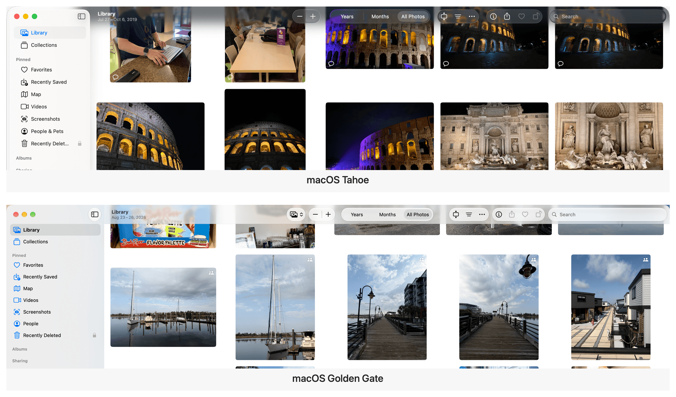Click aspect ratio grid icon in Golden Gate toolbar
676x397 pixels.
456,215
